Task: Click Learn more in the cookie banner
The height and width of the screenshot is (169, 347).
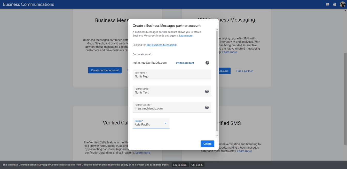Action: 180,165
